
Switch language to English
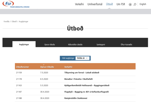(x=143, y=4)
